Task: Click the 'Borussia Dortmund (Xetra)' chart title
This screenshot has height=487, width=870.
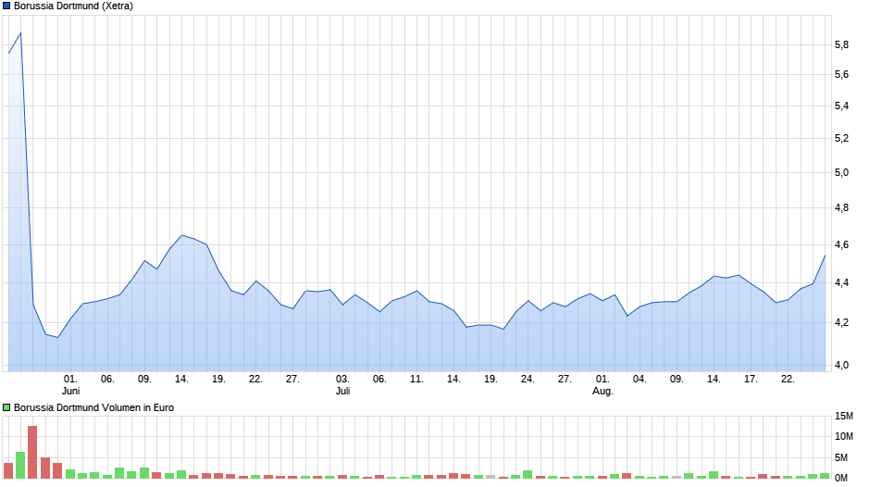Action: click(73, 6)
